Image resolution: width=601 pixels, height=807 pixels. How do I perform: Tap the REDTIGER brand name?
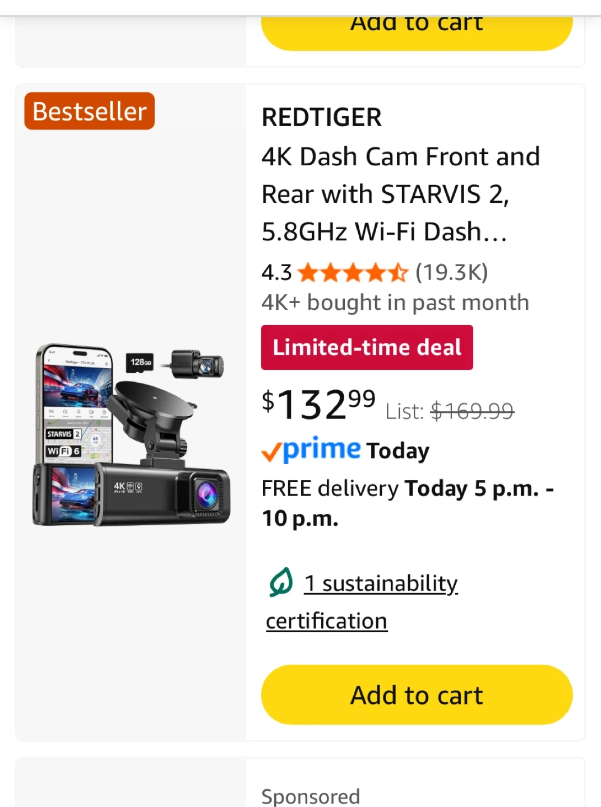(x=322, y=118)
